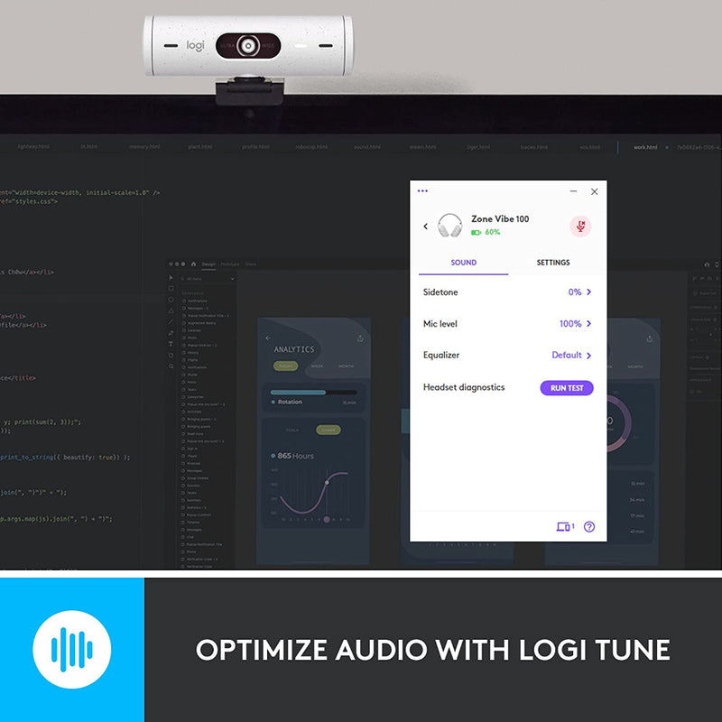Open the work.html editor tab
This screenshot has width=722, height=722.
(645, 146)
